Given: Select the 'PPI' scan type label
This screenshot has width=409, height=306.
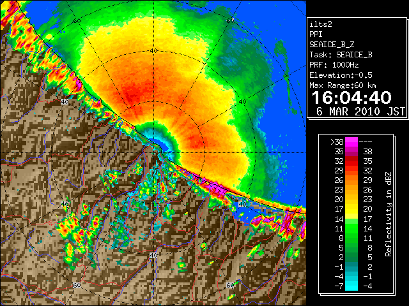Looking at the screenshot, I should (x=316, y=34).
